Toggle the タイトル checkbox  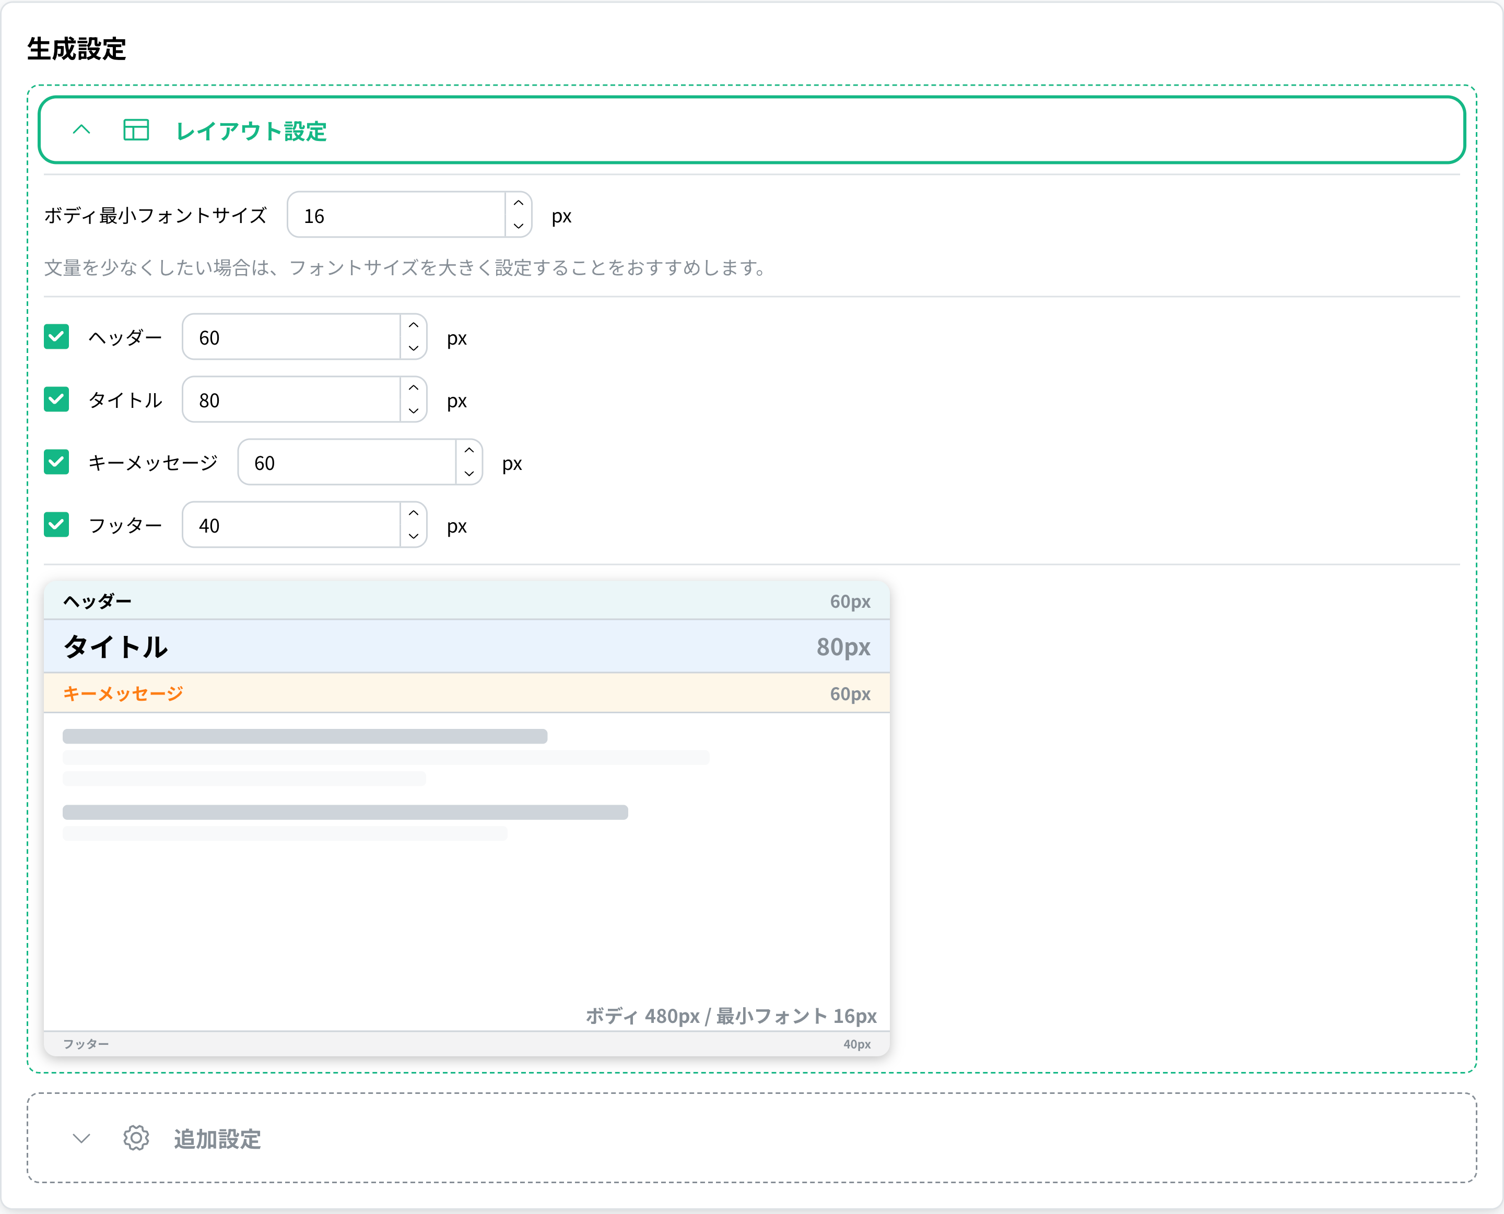tap(56, 399)
